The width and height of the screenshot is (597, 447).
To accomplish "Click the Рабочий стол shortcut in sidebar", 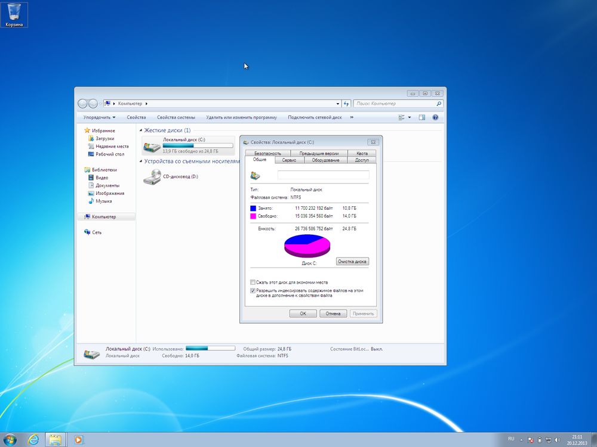I will coord(109,154).
